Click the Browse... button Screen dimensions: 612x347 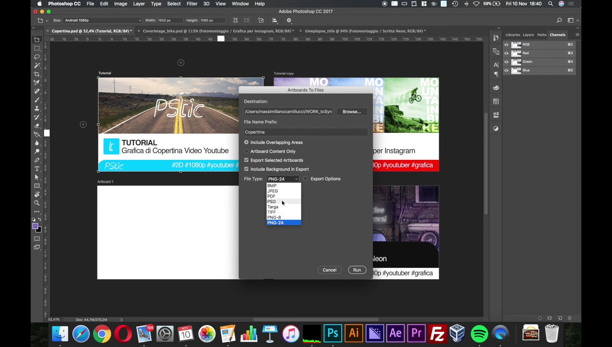[x=352, y=112]
